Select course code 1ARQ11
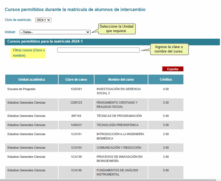The width and height of the screenshot is (221, 181). (76, 125)
